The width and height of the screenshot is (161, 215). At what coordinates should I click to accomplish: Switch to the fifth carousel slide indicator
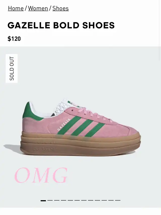[70, 200]
